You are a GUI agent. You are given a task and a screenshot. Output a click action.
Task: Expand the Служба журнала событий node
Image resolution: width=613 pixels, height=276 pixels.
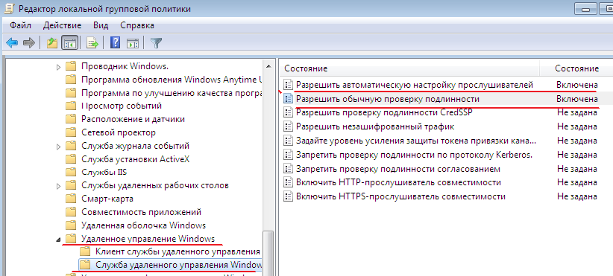pyautogui.click(x=59, y=147)
